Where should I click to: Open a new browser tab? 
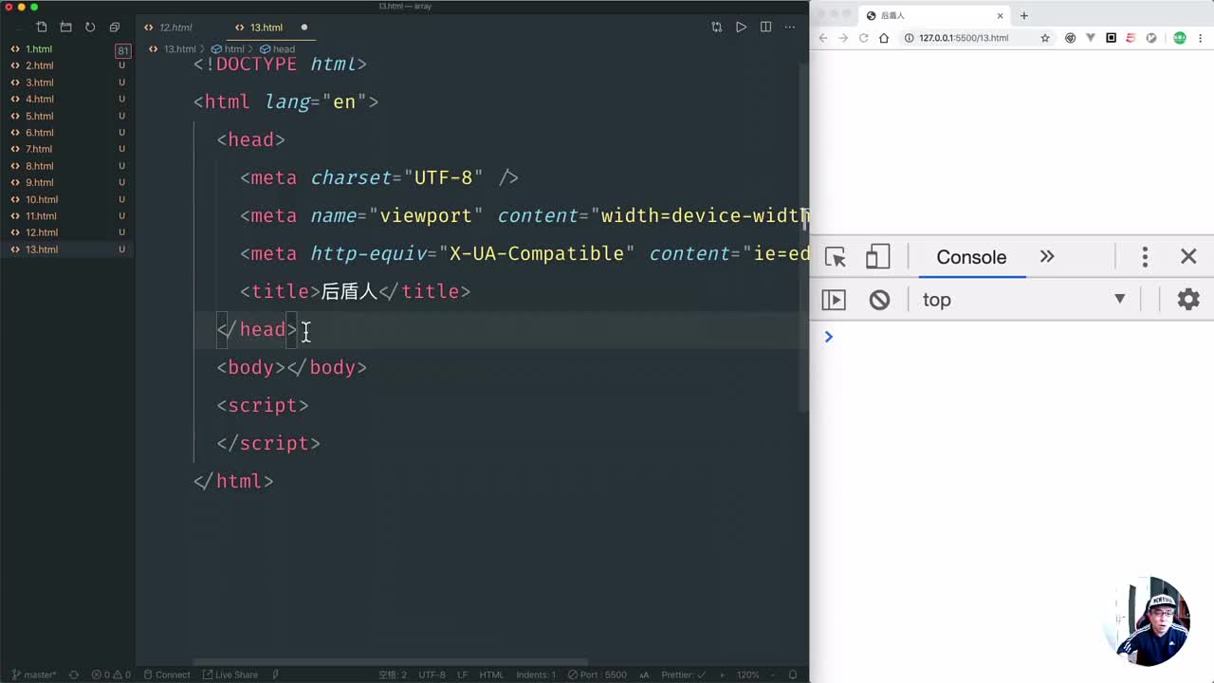1024,15
